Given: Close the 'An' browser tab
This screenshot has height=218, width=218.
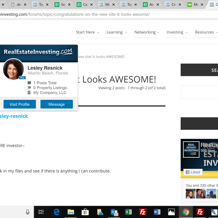Looking at the screenshot, I should (158, 4).
